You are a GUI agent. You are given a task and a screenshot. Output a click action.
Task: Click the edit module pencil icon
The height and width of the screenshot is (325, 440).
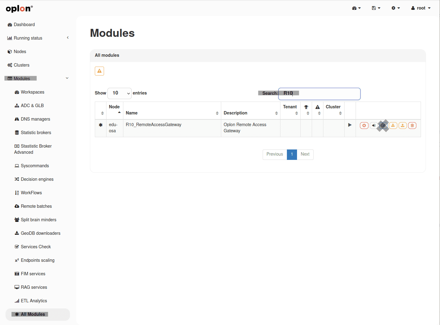pyautogui.click(x=383, y=126)
